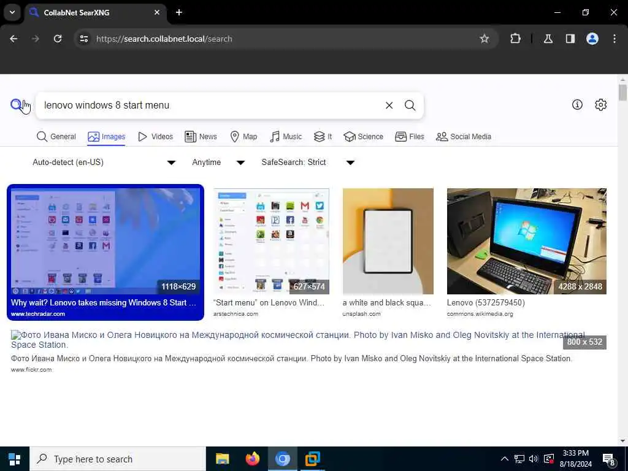Close the CollabNet SearXNG tab
Image resolution: width=628 pixels, height=471 pixels.
pos(157,12)
